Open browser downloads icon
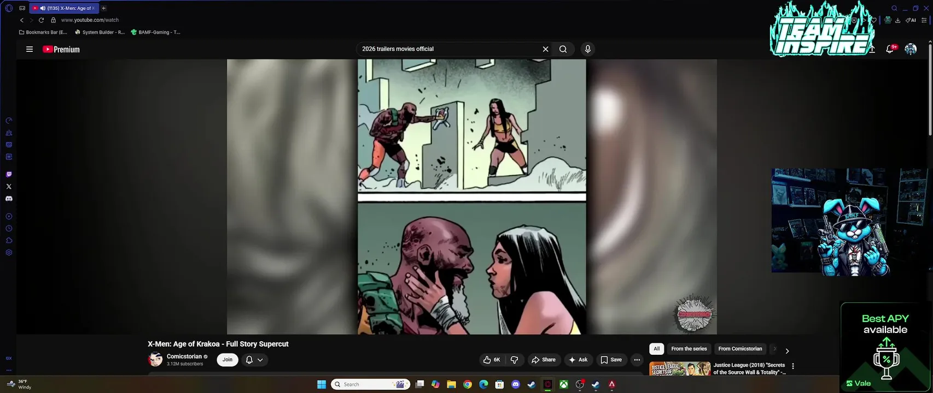Viewport: 933px width, 393px height. [x=897, y=20]
